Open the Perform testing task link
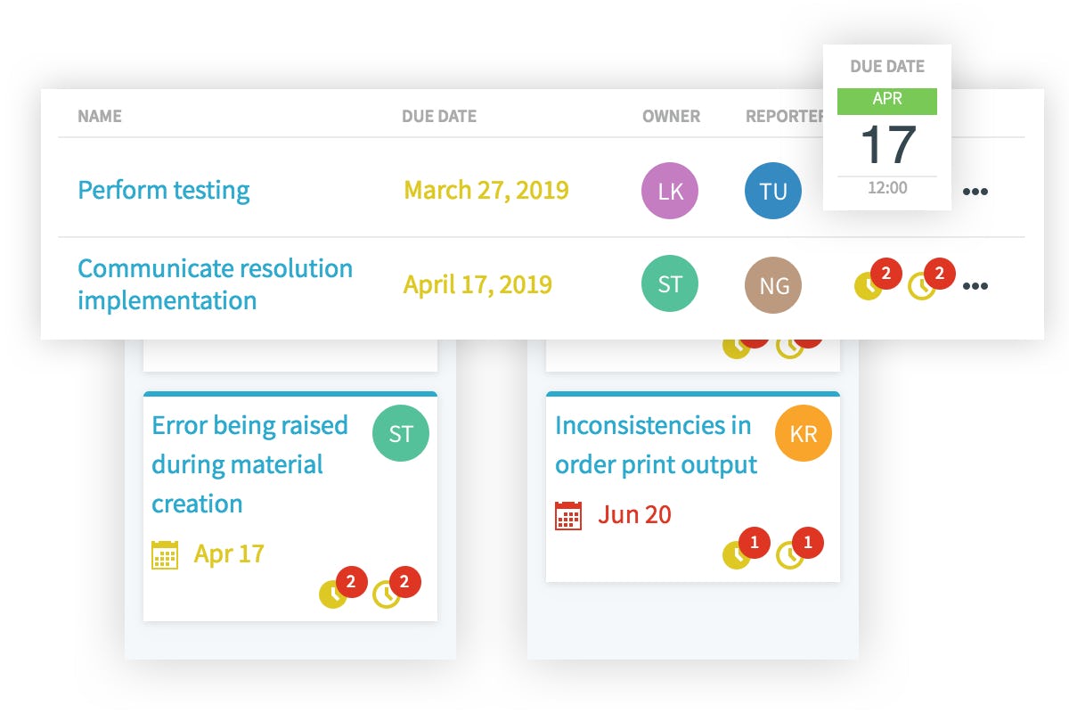 pyautogui.click(x=164, y=190)
